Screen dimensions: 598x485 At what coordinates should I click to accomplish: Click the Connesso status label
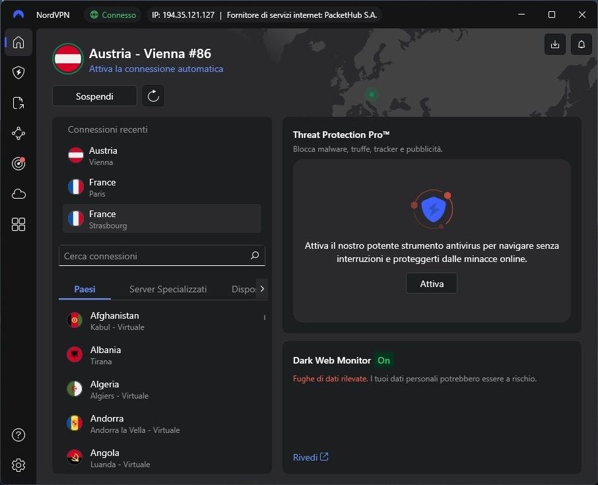[x=119, y=15]
